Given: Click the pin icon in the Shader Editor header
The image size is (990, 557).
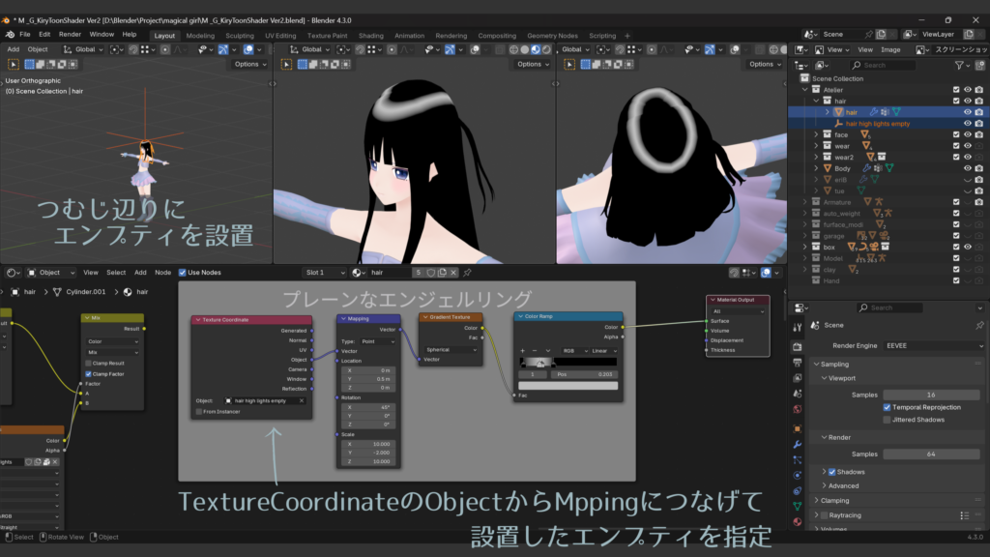Looking at the screenshot, I should tap(467, 273).
